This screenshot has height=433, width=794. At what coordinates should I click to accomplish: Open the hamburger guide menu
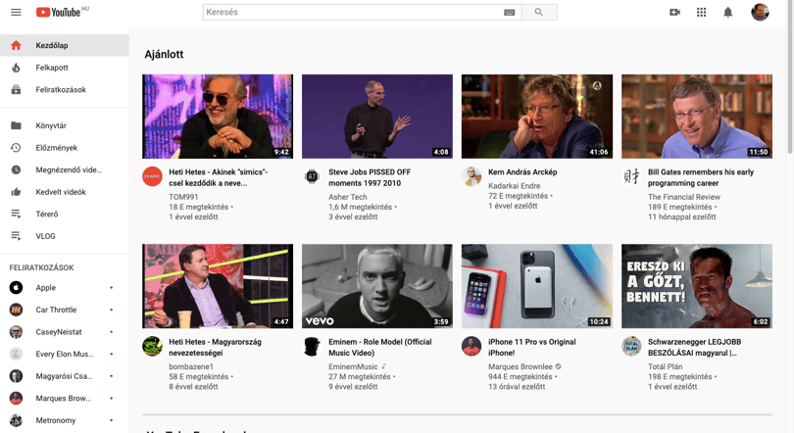point(17,12)
